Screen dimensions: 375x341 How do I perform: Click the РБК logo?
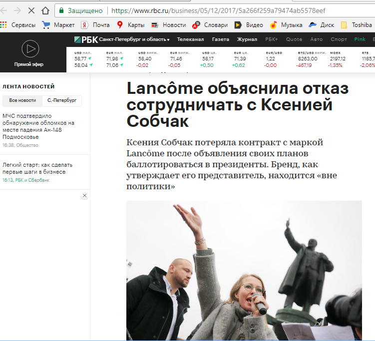coord(86,39)
